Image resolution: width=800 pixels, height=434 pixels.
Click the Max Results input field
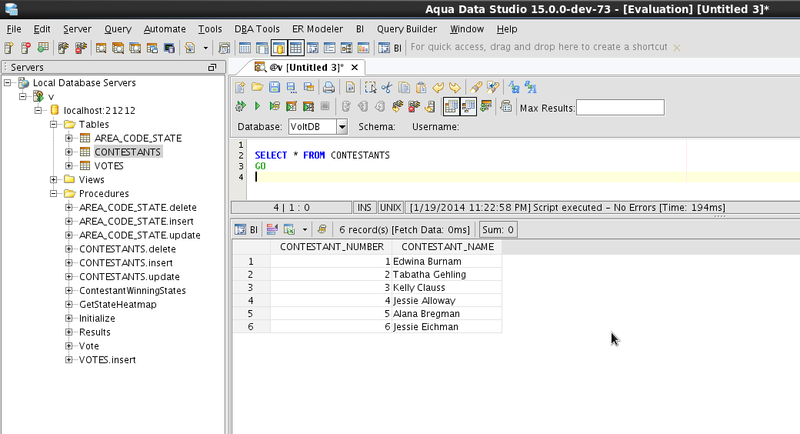click(620, 108)
